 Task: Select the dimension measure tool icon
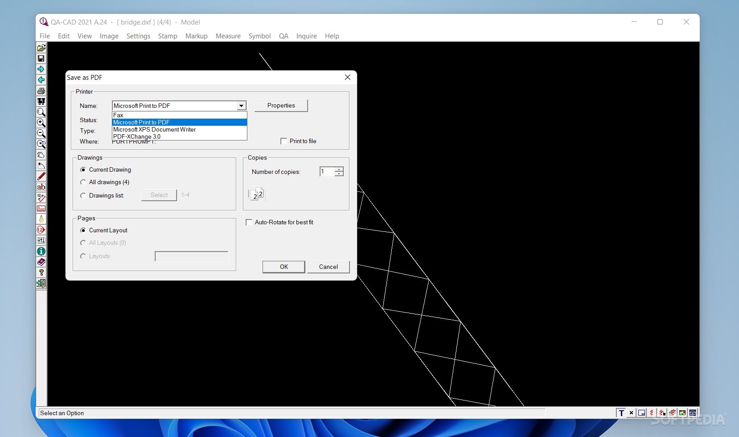tap(41, 198)
